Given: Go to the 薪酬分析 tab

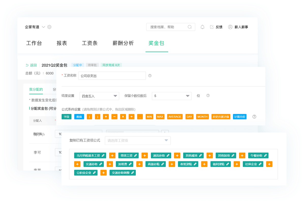Looking at the screenshot, I should coord(123,43).
